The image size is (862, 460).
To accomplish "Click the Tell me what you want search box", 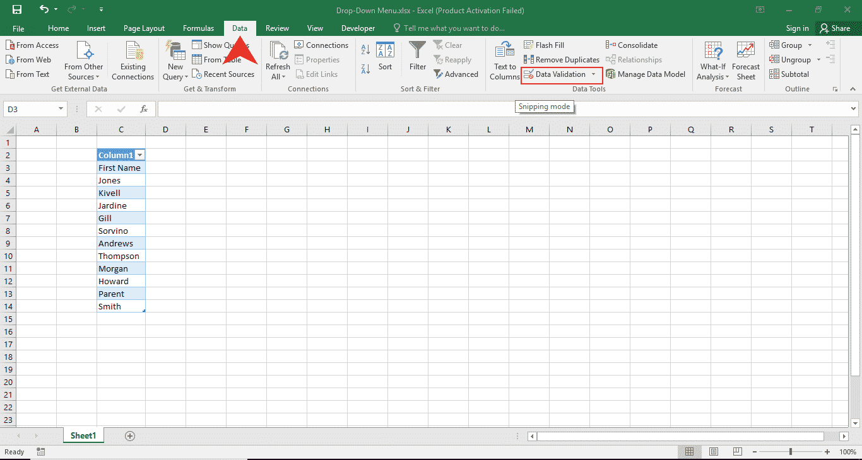I will (x=454, y=28).
